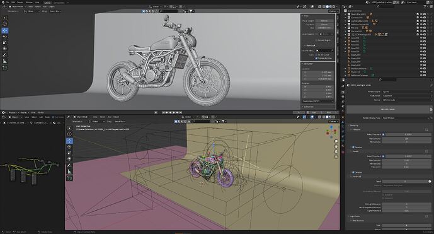Click the play button in the timeline
This screenshot has width=434, height=234.
pos(174,112)
